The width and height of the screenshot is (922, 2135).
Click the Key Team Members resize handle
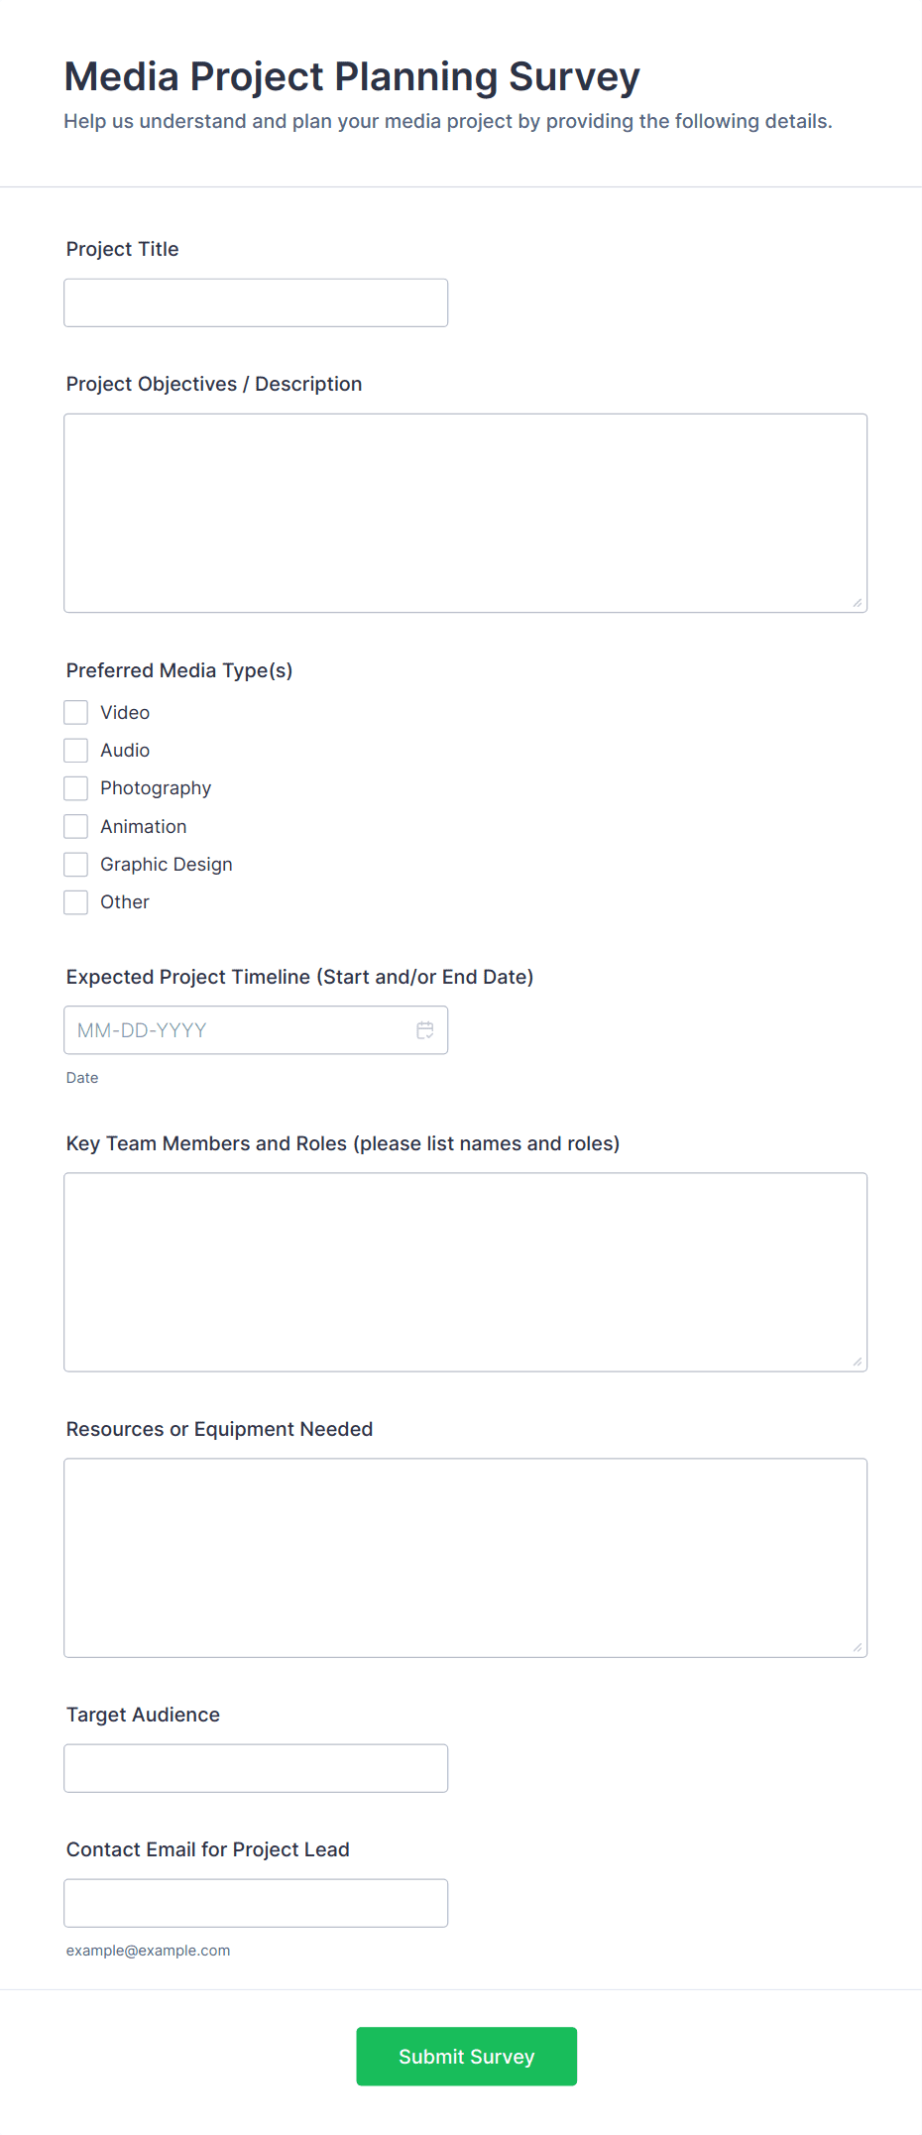coord(858,1363)
